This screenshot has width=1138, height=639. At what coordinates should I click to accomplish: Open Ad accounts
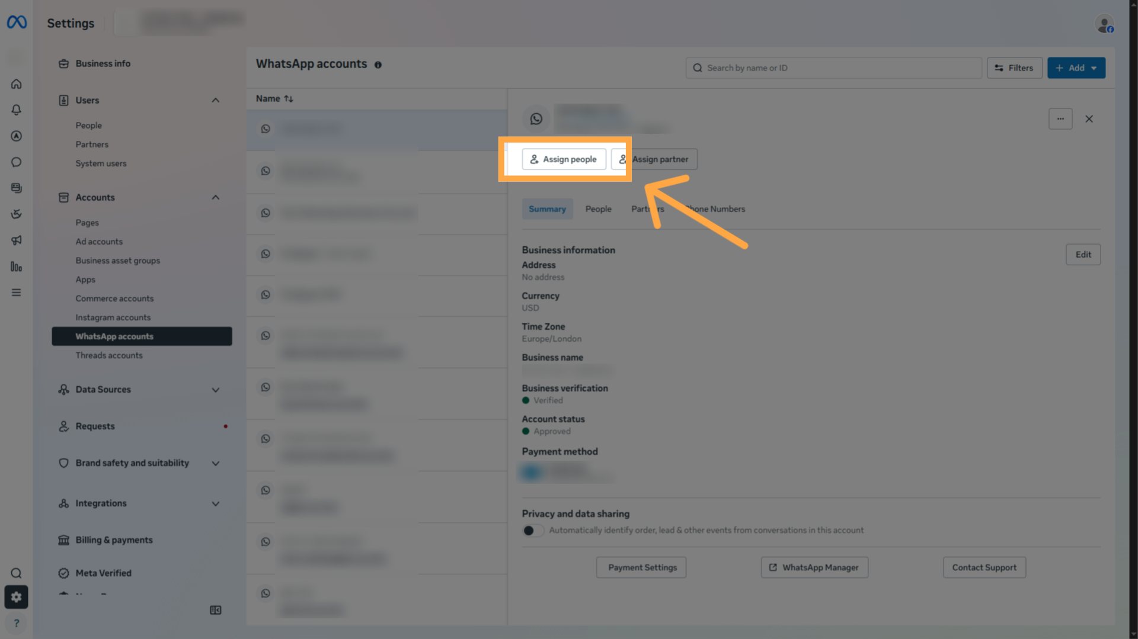(x=99, y=242)
